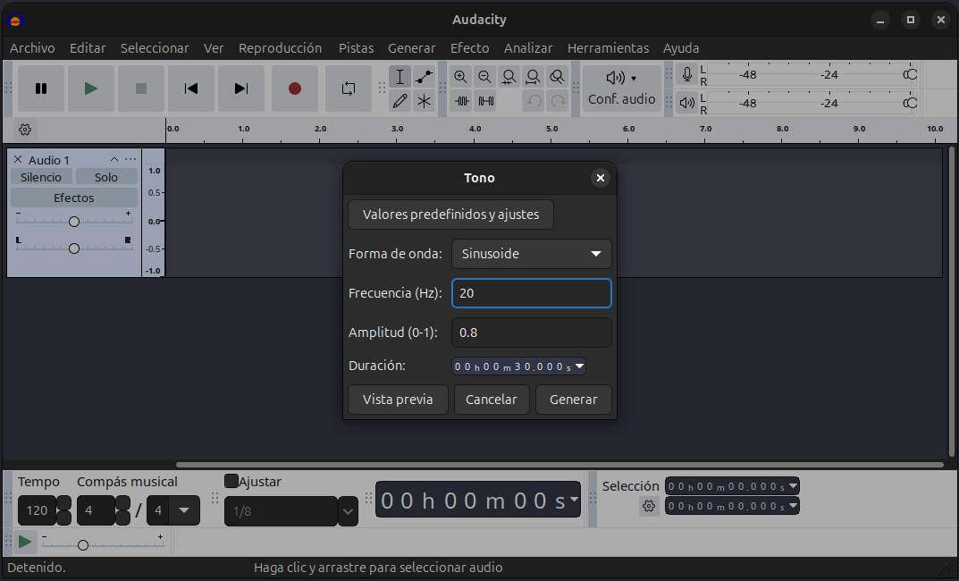959x581 pixels.
Task: Open the Pistas menu
Action: [356, 48]
